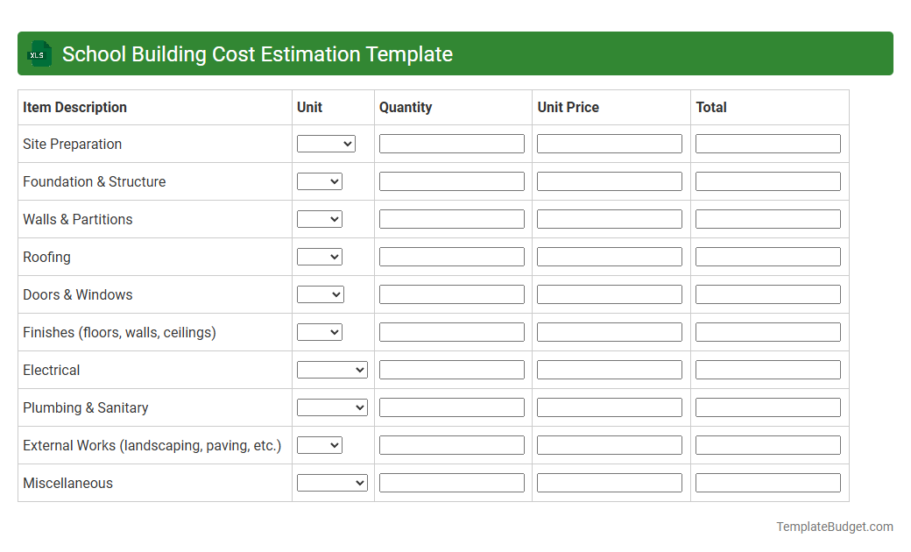911x552 pixels.
Task: Visit the TemplateBudget.com link
Action: click(835, 527)
